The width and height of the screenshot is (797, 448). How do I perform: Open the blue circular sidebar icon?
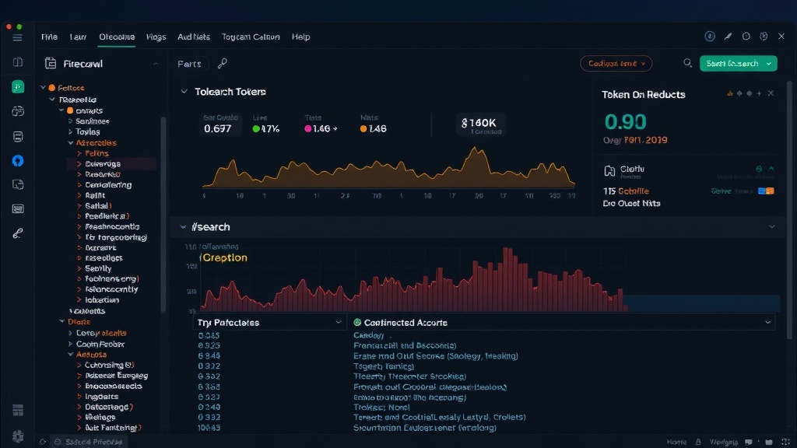[18, 161]
